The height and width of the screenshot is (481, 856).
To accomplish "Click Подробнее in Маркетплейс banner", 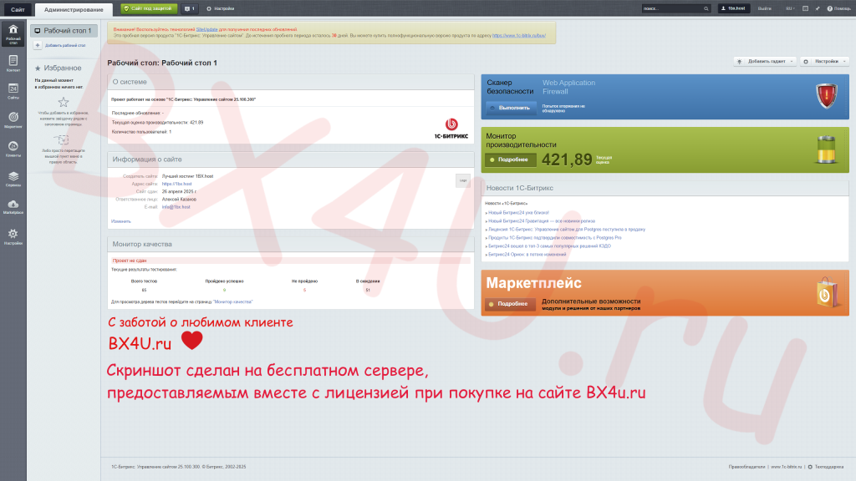I will tap(511, 304).
